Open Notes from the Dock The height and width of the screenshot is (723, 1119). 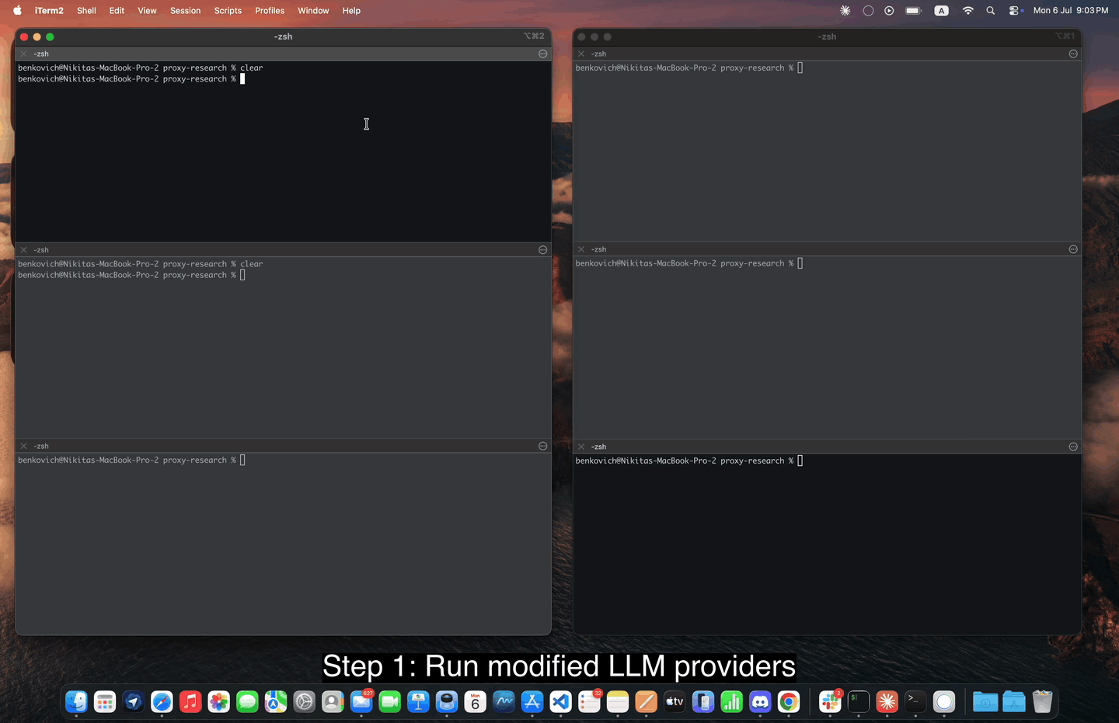click(618, 702)
